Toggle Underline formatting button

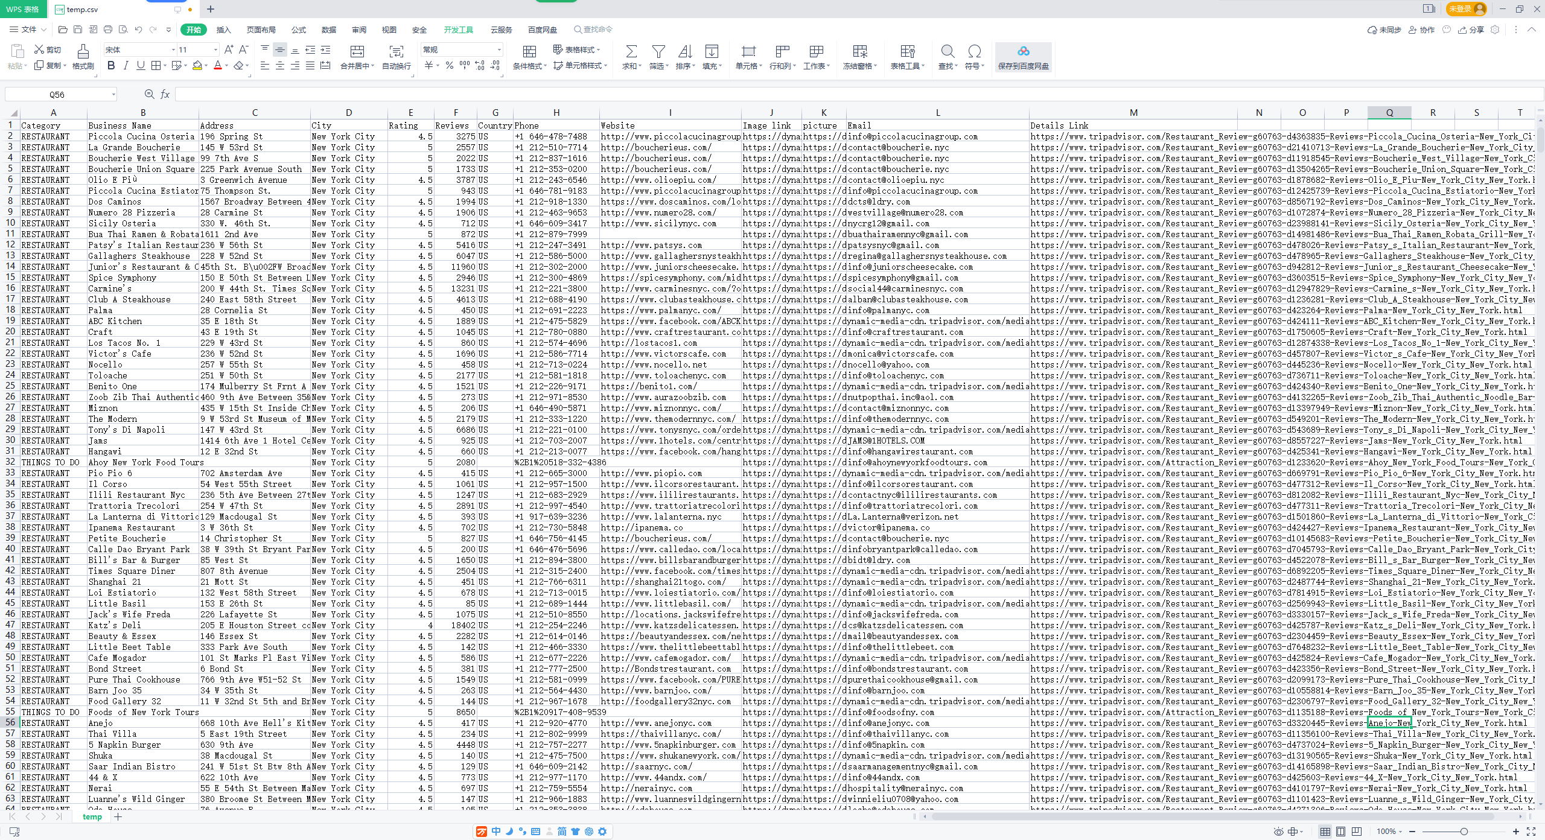click(141, 66)
